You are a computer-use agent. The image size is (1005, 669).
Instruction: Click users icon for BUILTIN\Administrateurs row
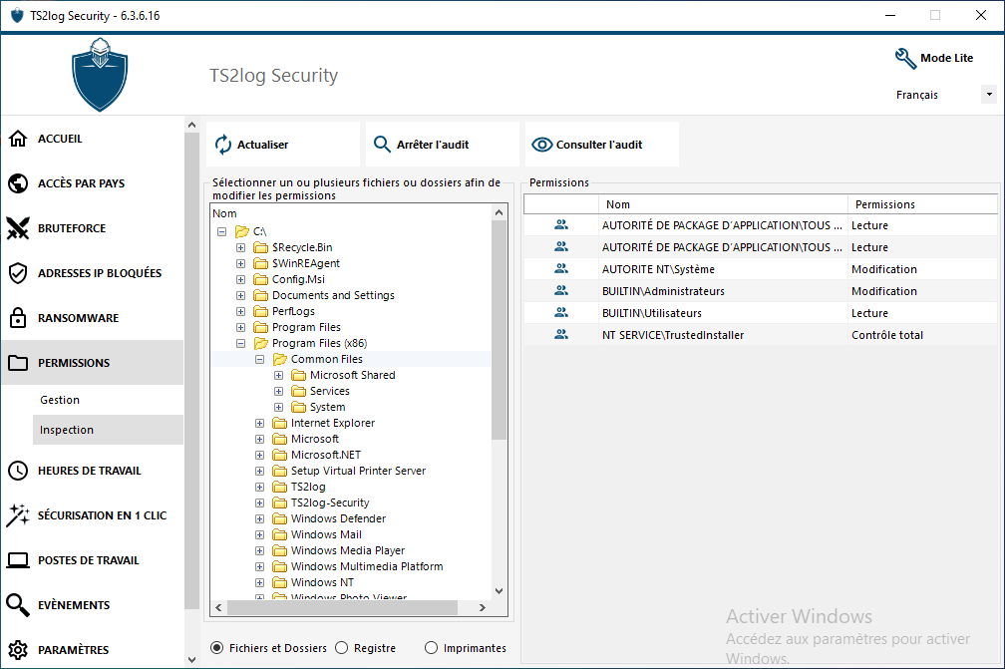tap(561, 290)
